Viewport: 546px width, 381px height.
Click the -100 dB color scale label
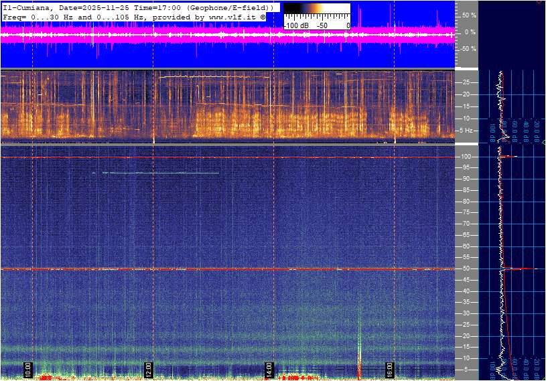(x=295, y=25)
